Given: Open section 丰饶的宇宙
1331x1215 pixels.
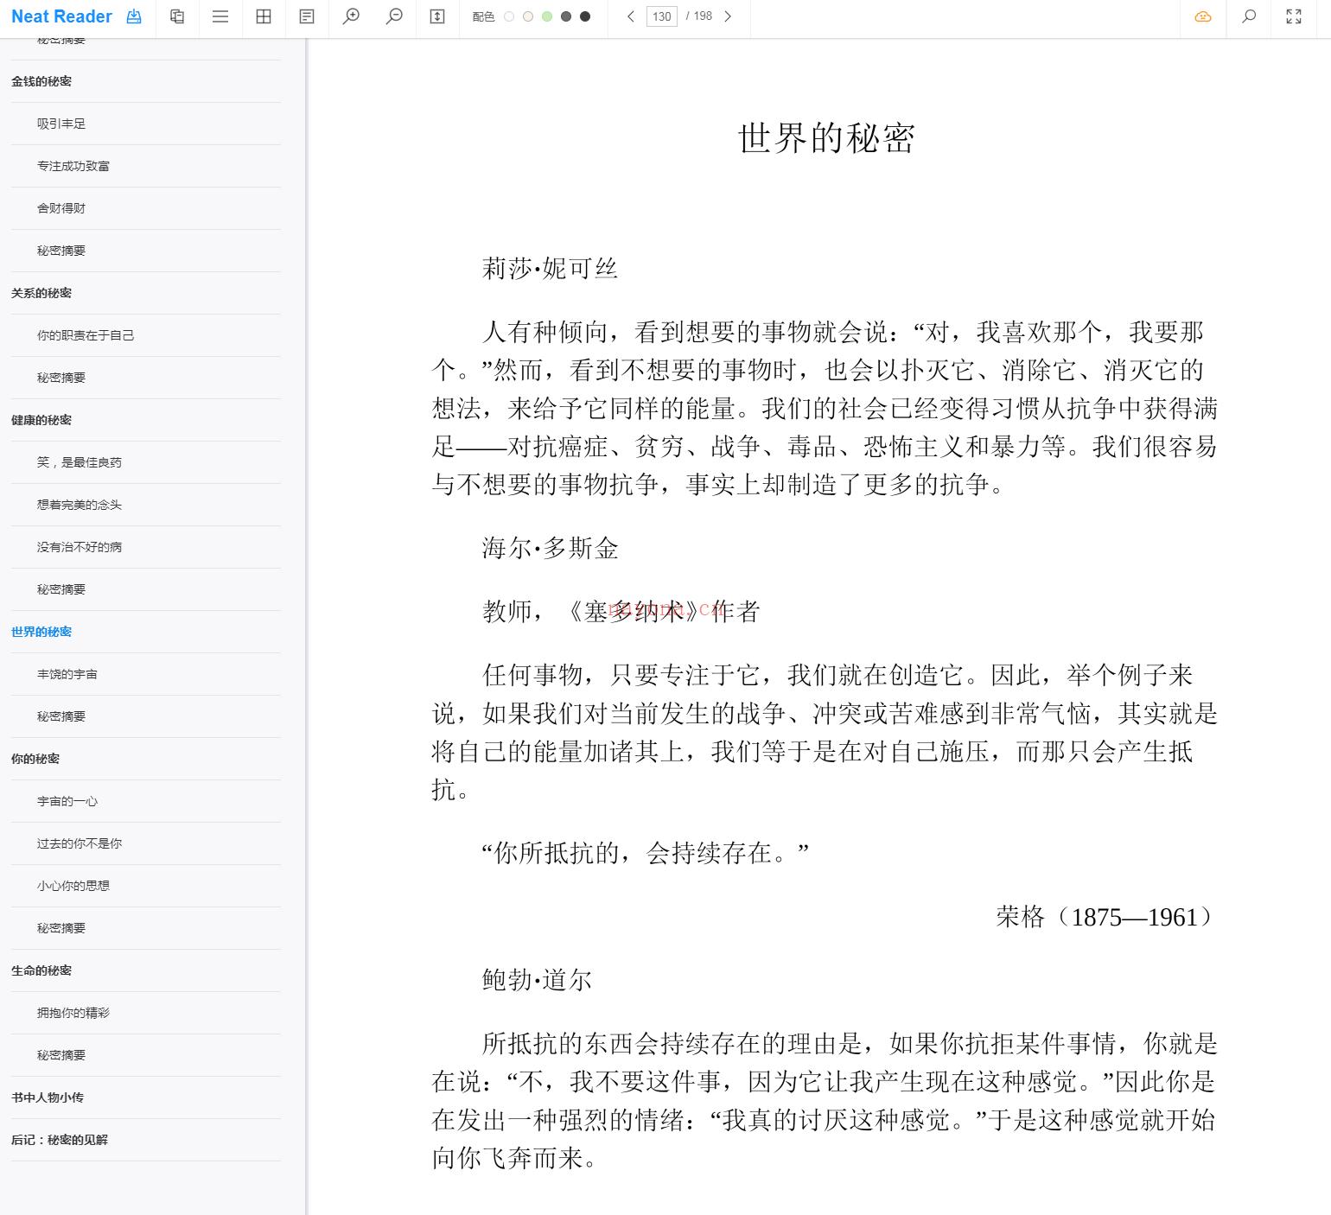Looking at the screenshot, I should point(67,674).
